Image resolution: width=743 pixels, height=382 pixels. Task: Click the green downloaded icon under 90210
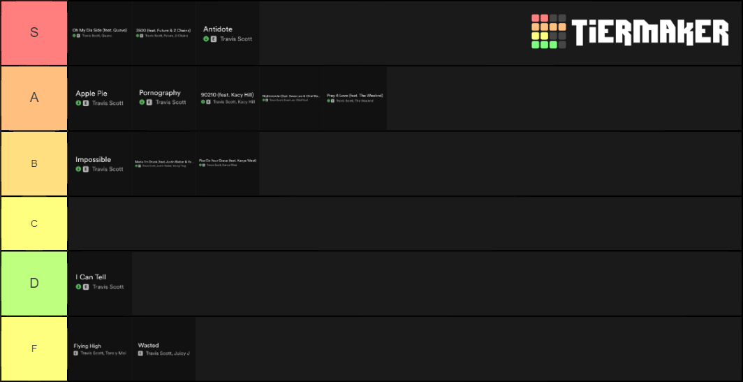coord(203,102)
